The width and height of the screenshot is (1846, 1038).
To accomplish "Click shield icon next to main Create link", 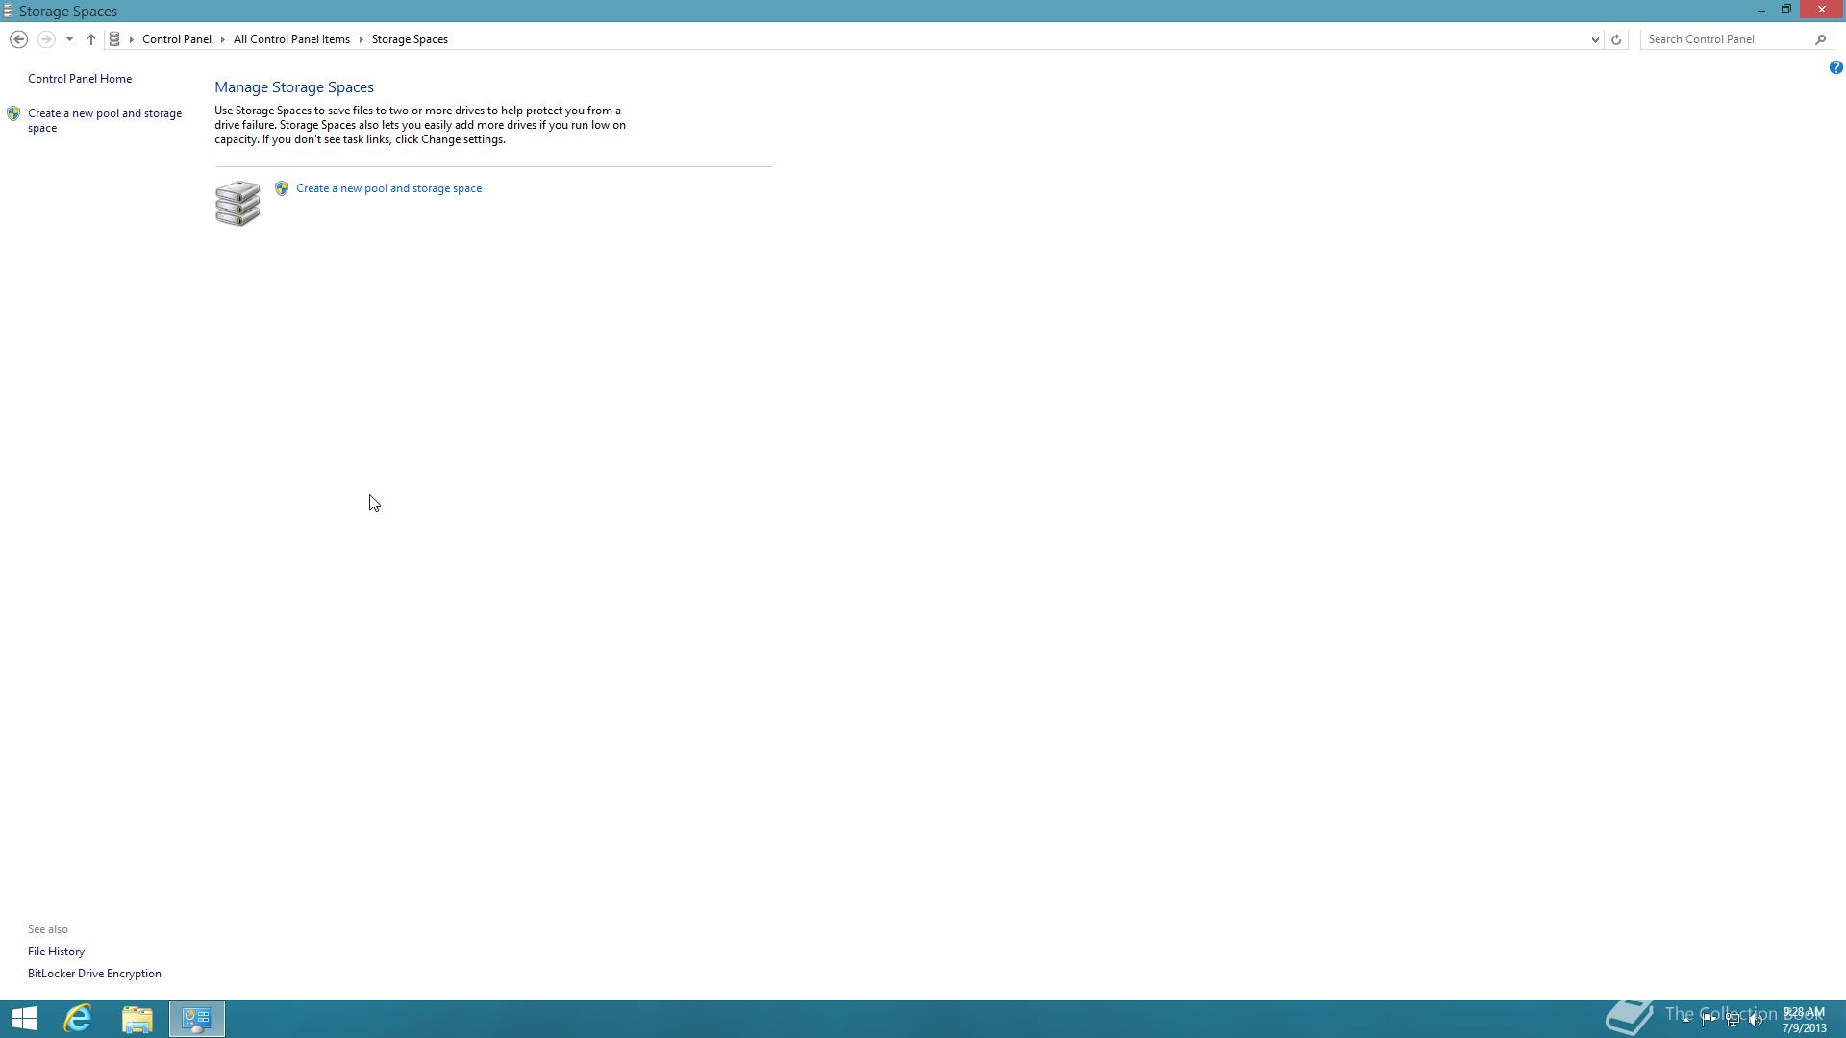I will pyautogui.click(x=282, y=188).
